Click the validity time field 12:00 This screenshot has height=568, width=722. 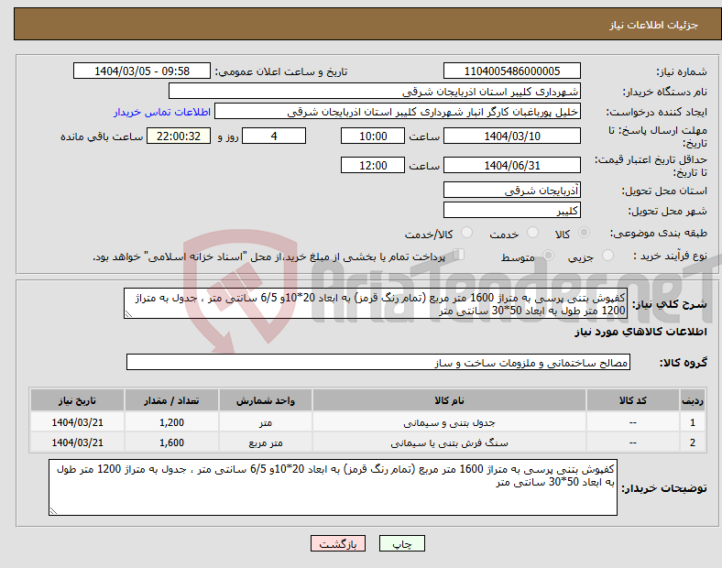(x=373, y=165)
